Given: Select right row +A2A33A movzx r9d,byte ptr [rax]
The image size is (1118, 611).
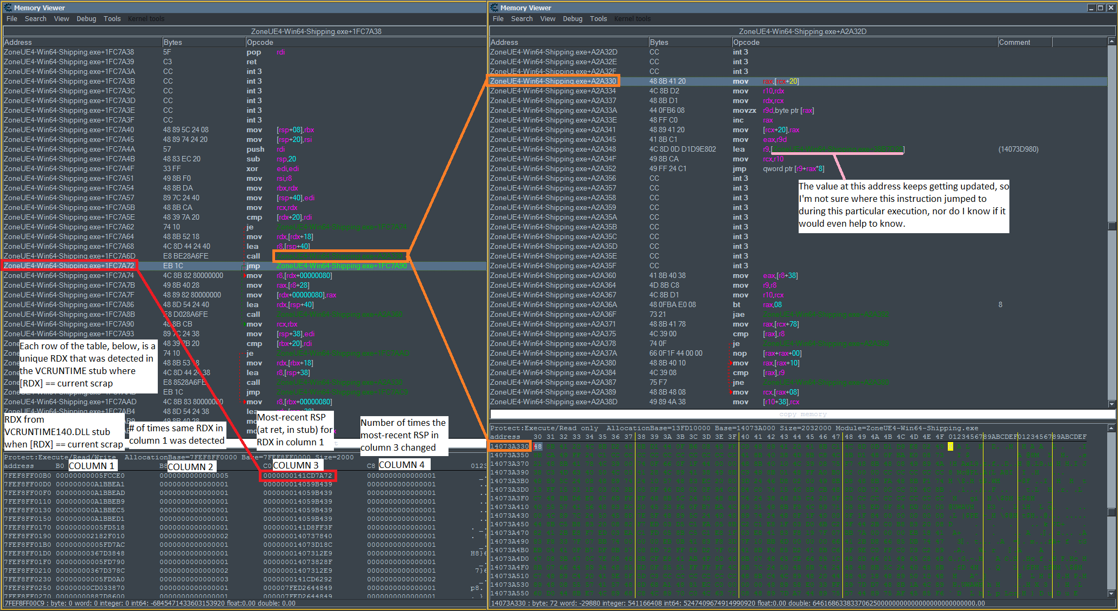Looking at the screenshot, I should coord(798,110).
